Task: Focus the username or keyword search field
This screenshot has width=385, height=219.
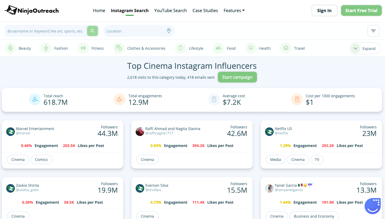Action: click(46, 31)
